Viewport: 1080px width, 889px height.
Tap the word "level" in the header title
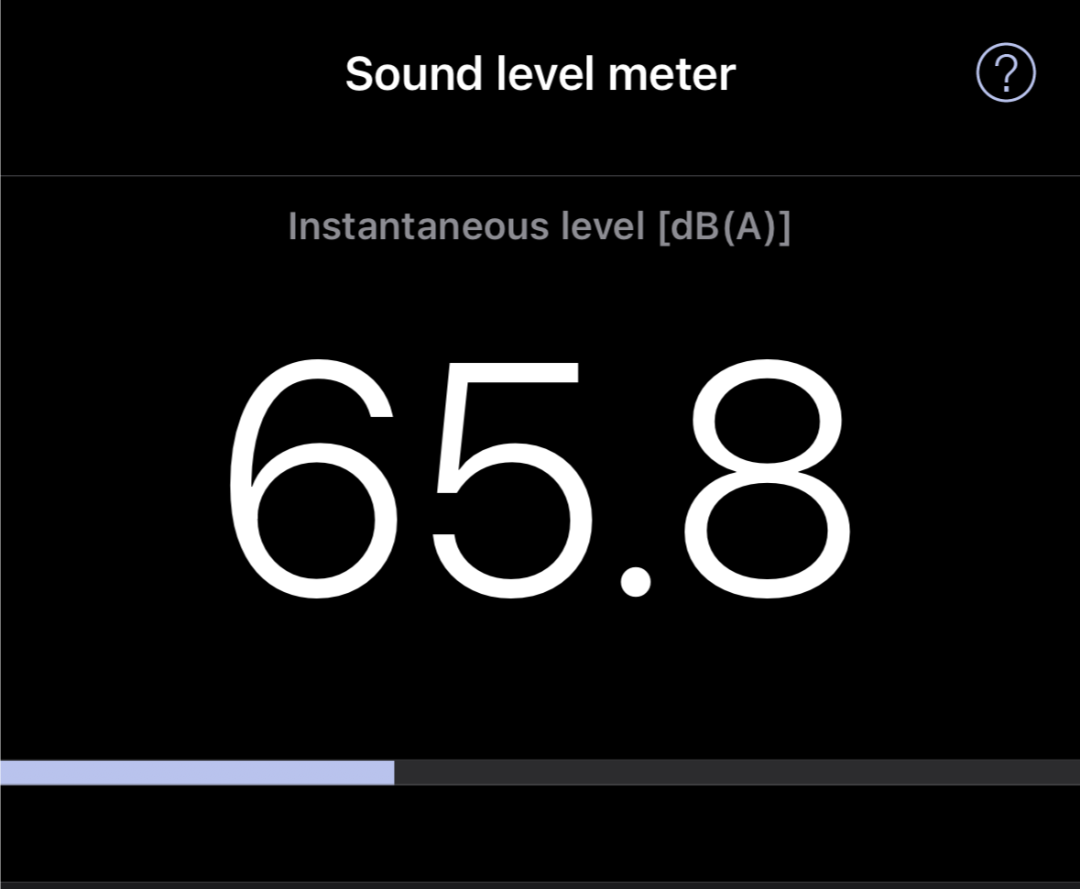click(545, 73)
